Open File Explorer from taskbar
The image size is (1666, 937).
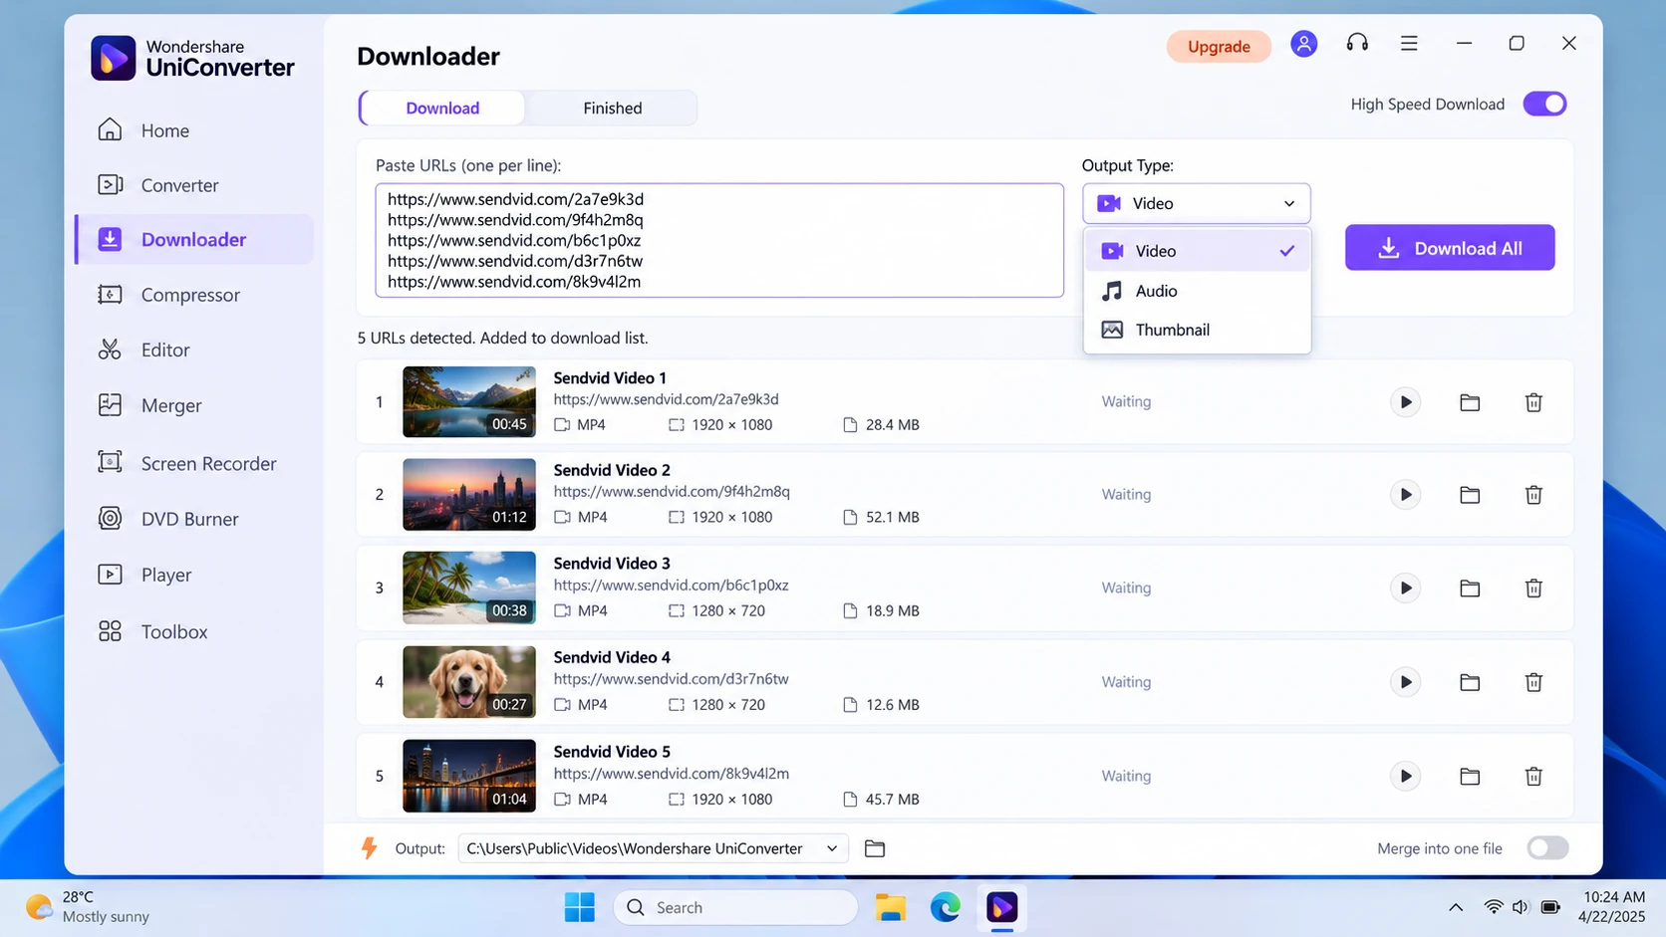pyautogui.click(x=890, y=907)
